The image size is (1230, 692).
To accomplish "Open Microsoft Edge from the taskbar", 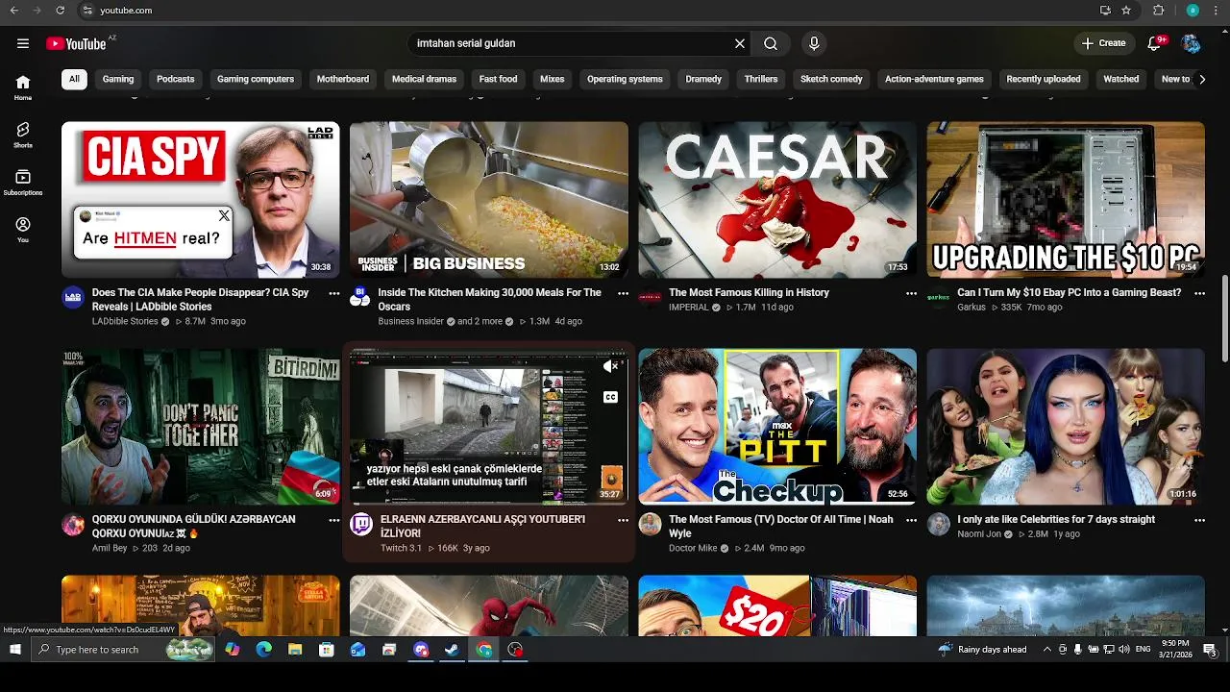I will click(263, 650).
